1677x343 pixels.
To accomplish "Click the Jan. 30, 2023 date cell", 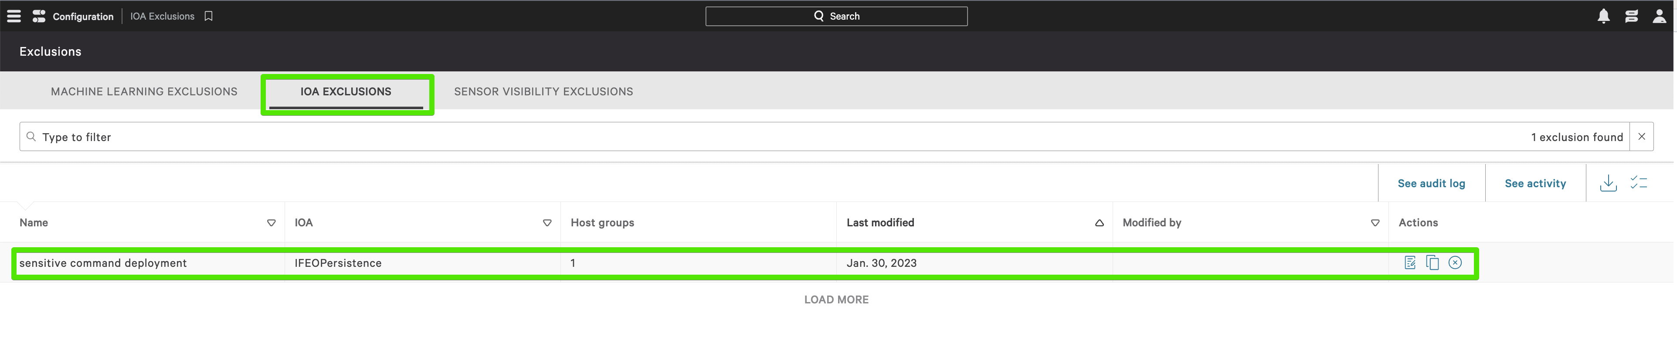I will [x=882, y=263].
